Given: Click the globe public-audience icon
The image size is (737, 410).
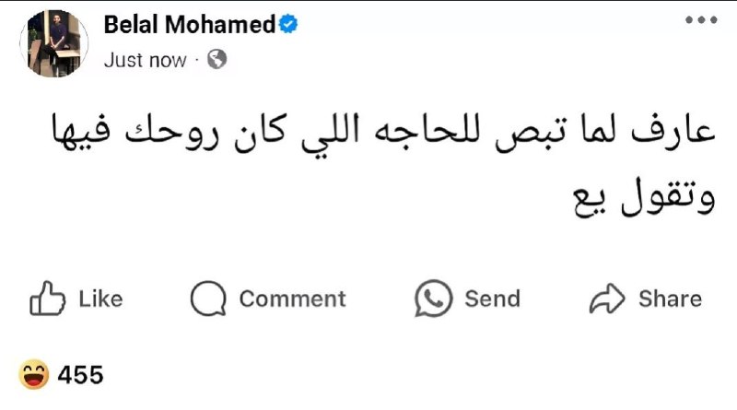Looking at the screenshot, I should [x=216, y=59].
